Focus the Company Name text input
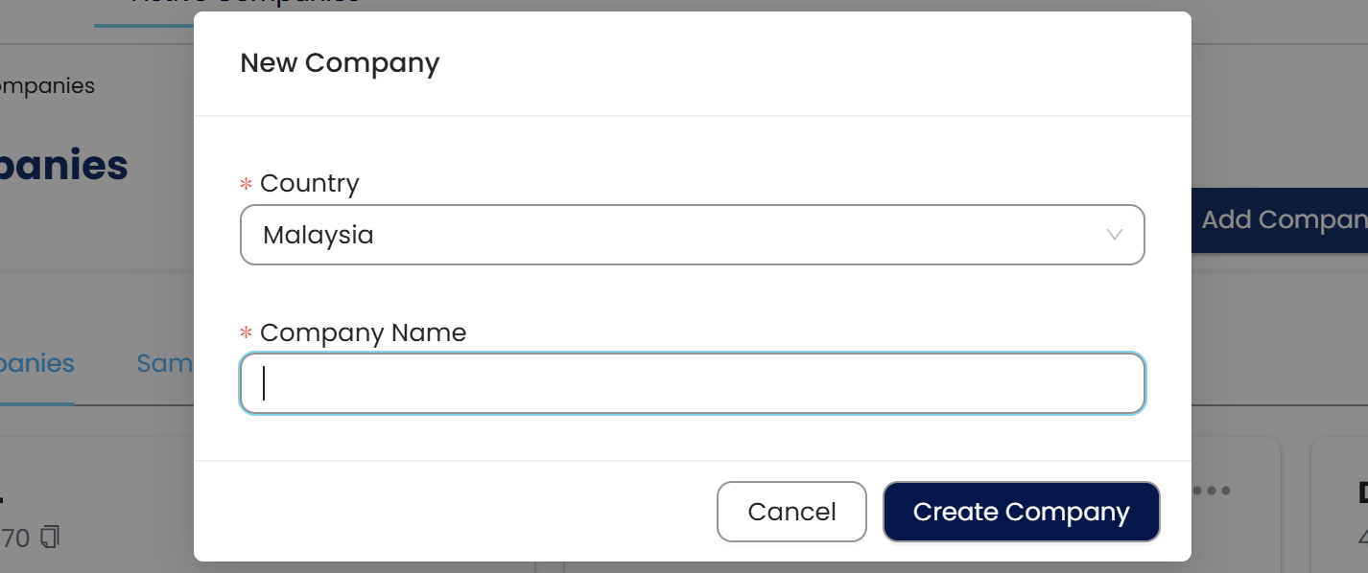1368x573 pixels. 691,384
